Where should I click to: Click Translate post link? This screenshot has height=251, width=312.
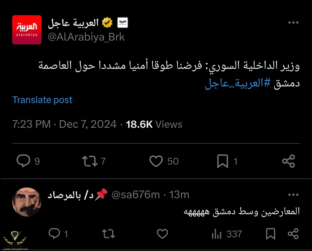tap(42, 100)
